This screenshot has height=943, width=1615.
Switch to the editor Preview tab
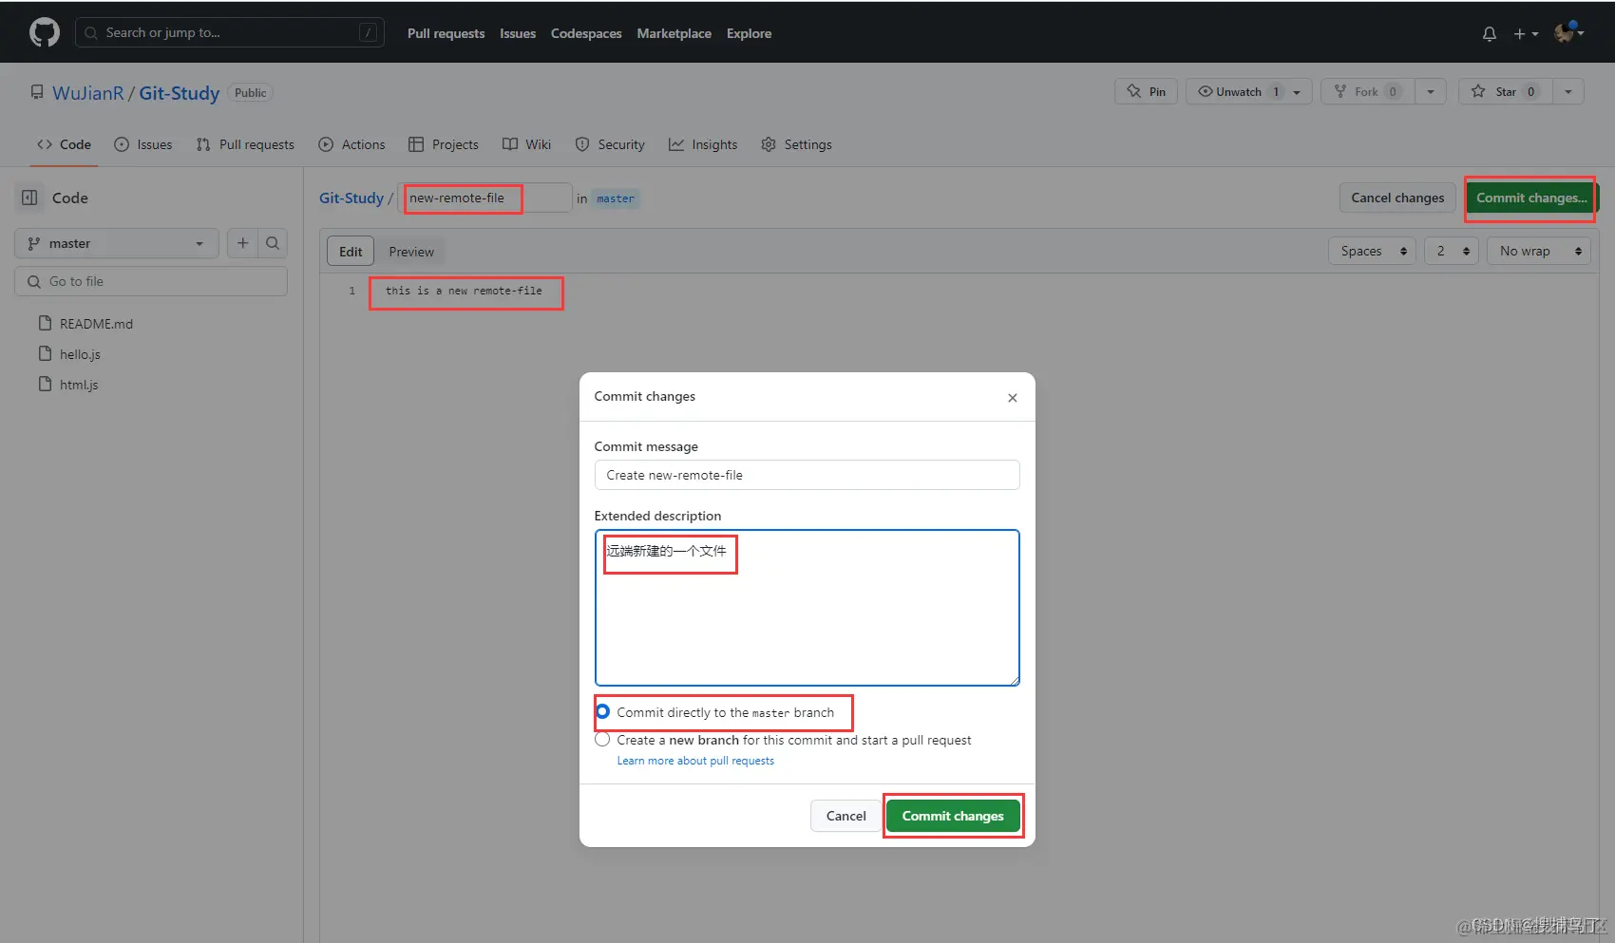pyautogui.click(x=411, y=252)
